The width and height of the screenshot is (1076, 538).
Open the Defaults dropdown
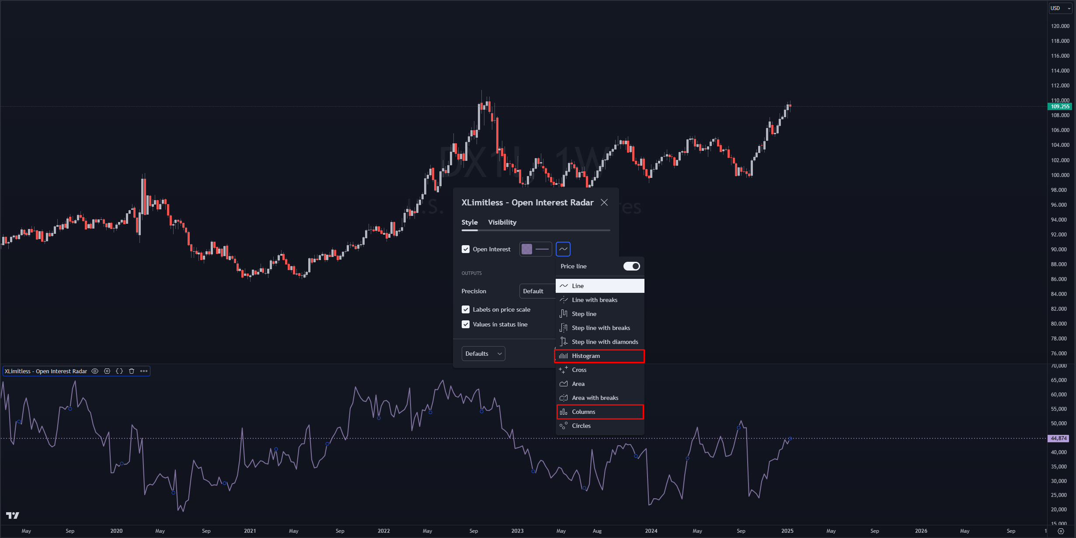[x=483, y=354]
